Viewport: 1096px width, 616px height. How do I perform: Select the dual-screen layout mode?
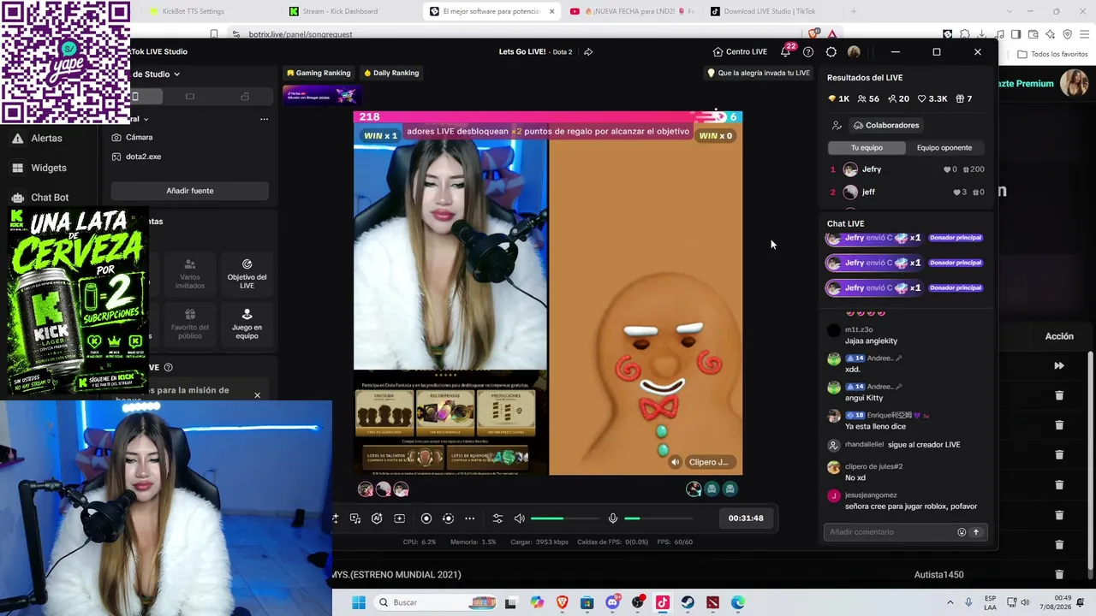245,97
